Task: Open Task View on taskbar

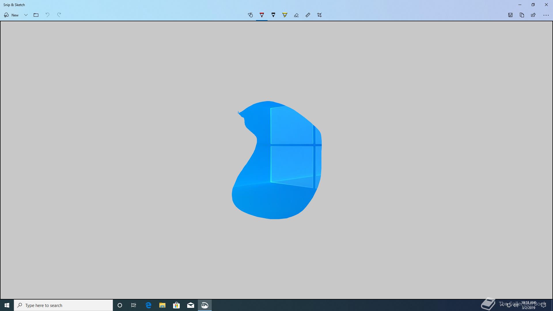Action: point(134,305)
